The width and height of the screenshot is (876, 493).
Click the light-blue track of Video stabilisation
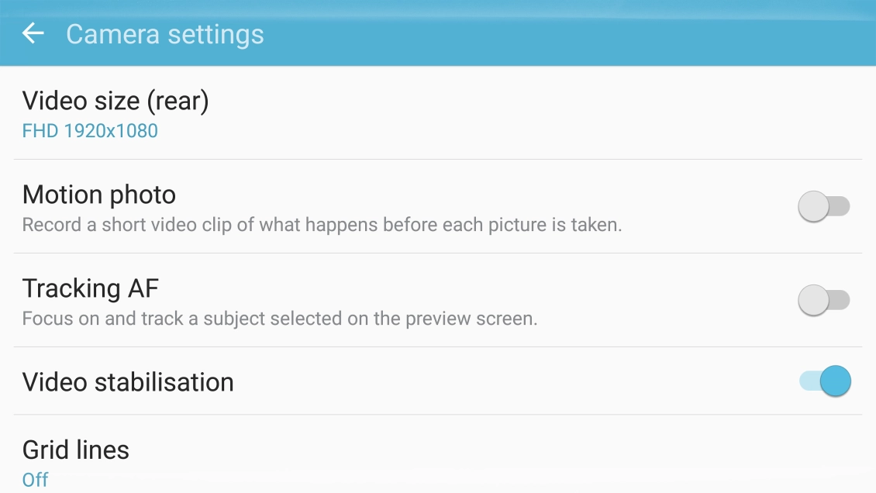[808, 381]
